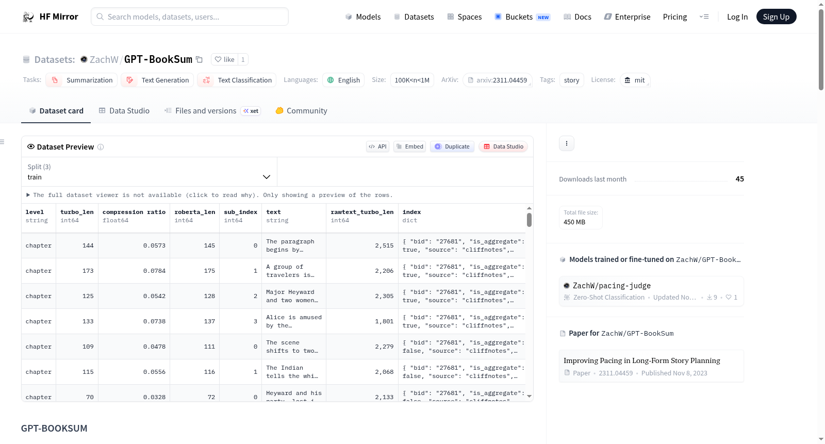The height and width of the screenshot is (444, 825).
Task: Click the like count number
Action: [x=243, y=59]
